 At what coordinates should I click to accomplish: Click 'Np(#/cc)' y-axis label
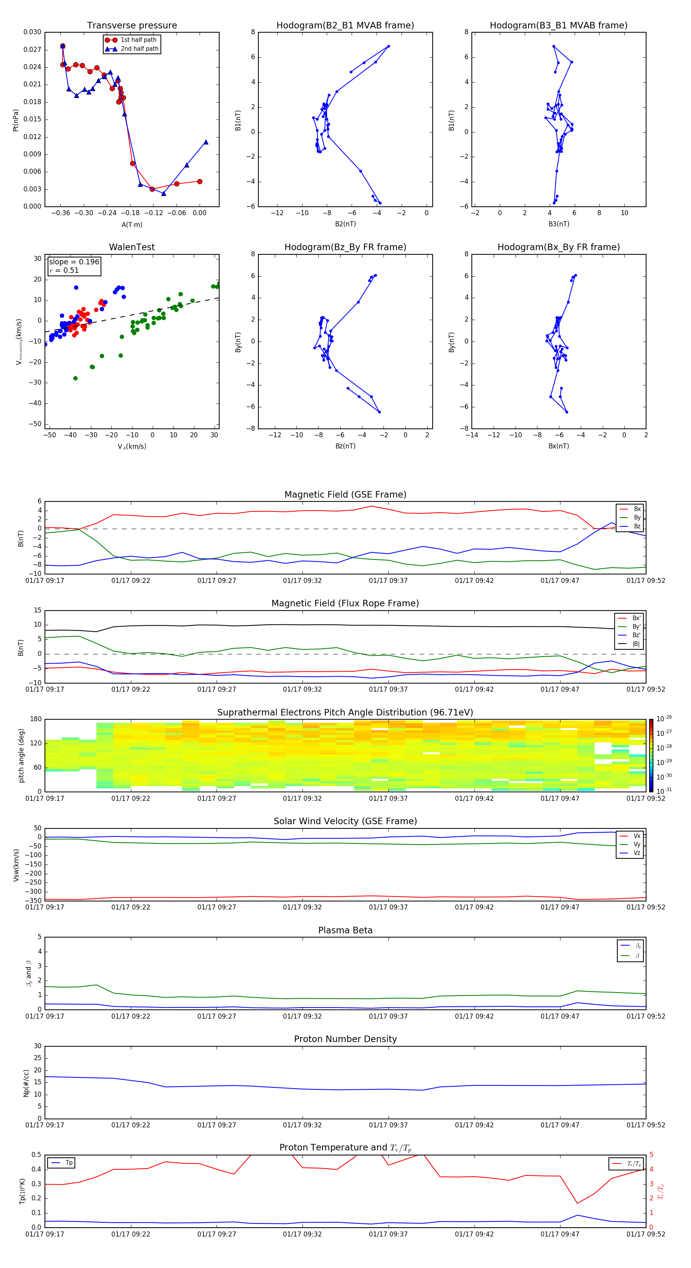tap(26, 1083)
